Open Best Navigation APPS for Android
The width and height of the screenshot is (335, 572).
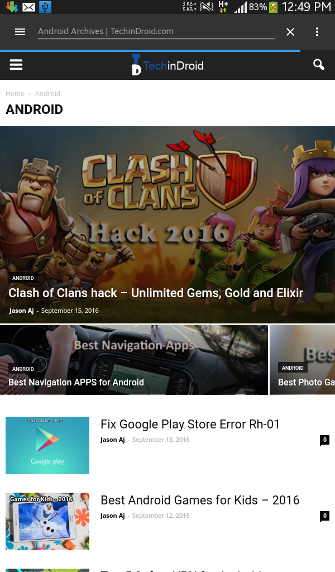pyautogui.click(x=76, y=382)
